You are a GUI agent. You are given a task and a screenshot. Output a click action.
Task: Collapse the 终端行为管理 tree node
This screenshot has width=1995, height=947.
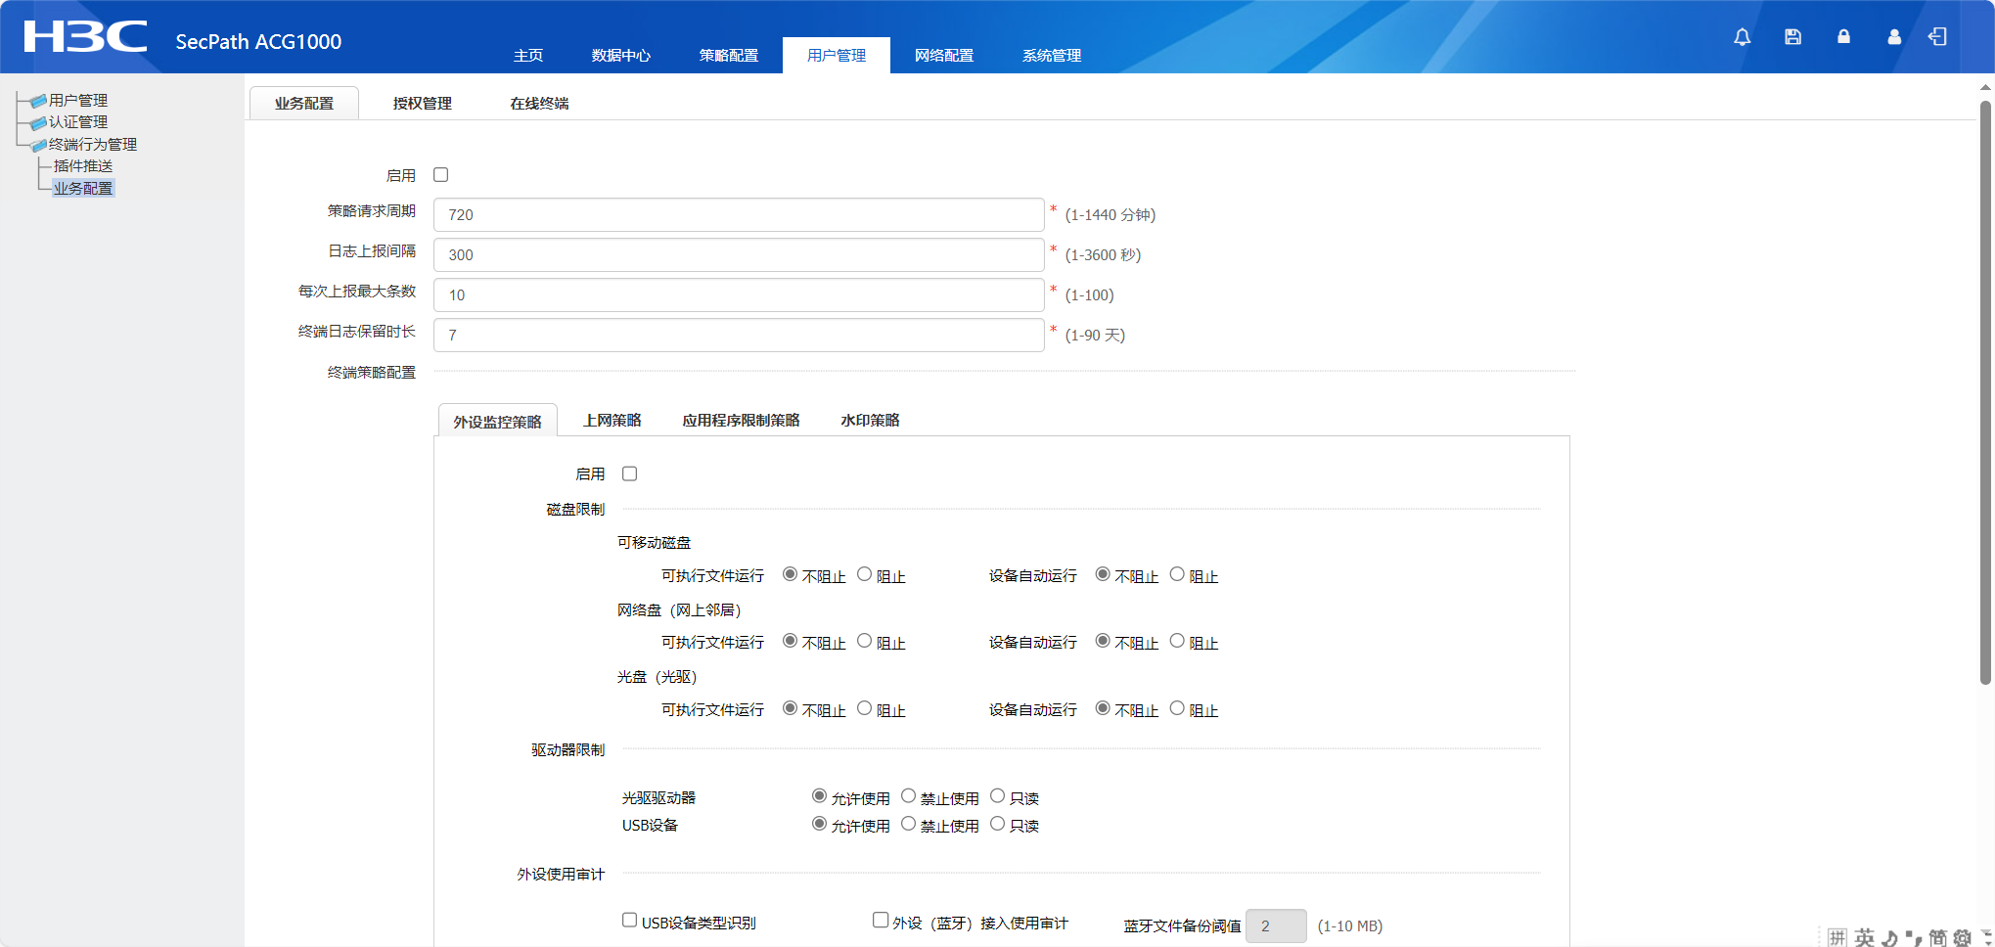(38, 145)
